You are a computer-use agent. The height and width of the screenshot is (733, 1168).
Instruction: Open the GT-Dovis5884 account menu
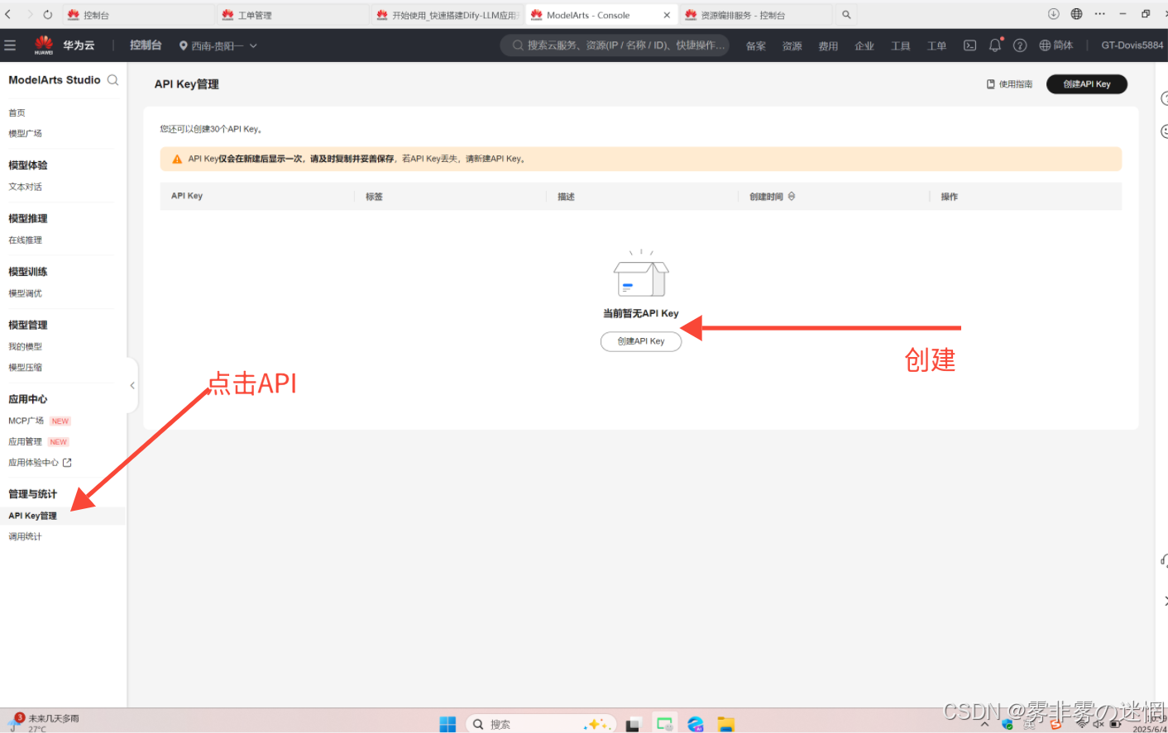coord(1132,45)
